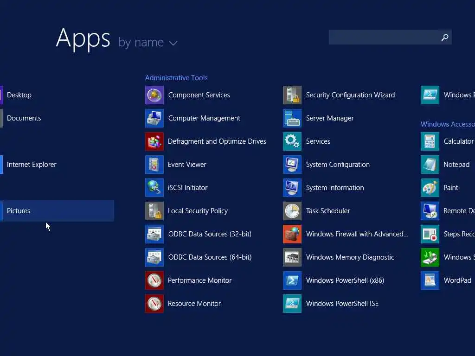Click the 'Performance Monitor' label
Image resolution: width=475 pixels, height=356 pixels.
(x=199, y=280)
